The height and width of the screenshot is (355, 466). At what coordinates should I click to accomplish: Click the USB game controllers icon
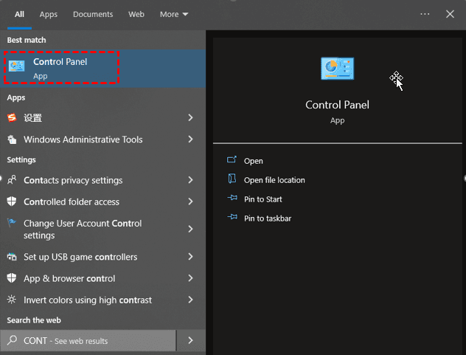coord(12,257)
